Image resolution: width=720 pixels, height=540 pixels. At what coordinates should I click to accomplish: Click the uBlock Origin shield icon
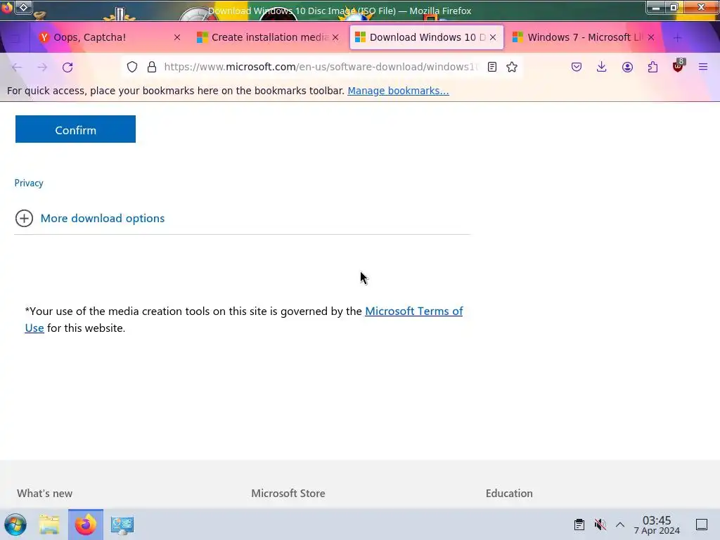tap(678, 67)
